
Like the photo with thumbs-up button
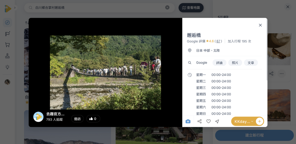point(93,119)
